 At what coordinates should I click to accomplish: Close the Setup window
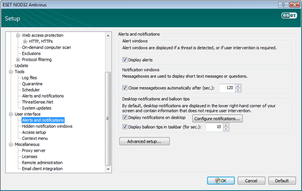[x=294, y=5]
